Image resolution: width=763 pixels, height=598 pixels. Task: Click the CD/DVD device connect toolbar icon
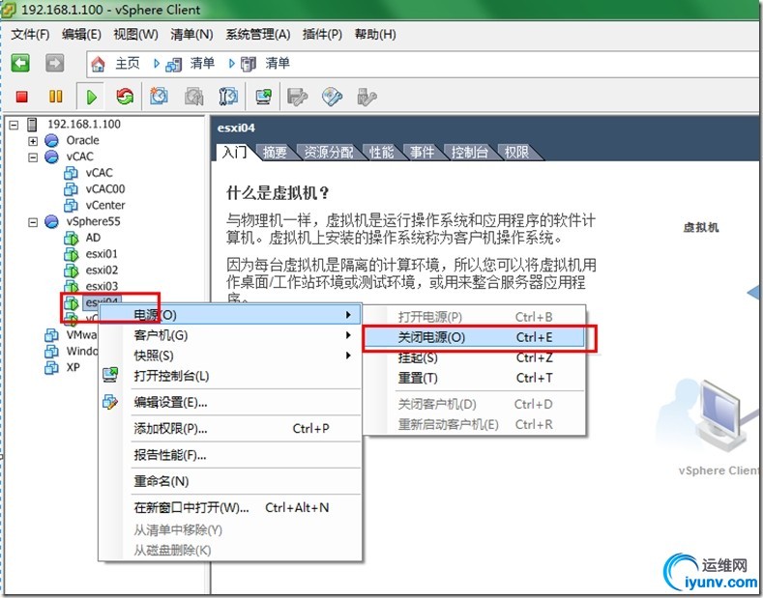333,97
